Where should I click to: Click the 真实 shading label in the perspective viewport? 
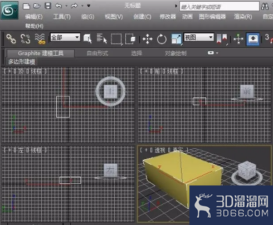pos(178,150)
